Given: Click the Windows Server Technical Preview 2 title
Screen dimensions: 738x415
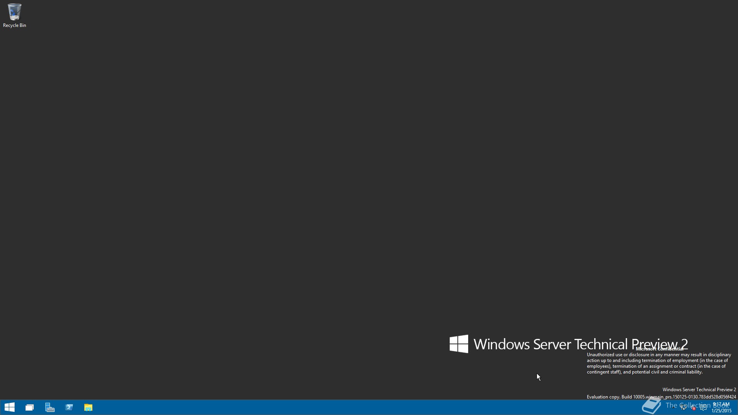Looking at the screenshot, I should (x=581, y=344).
